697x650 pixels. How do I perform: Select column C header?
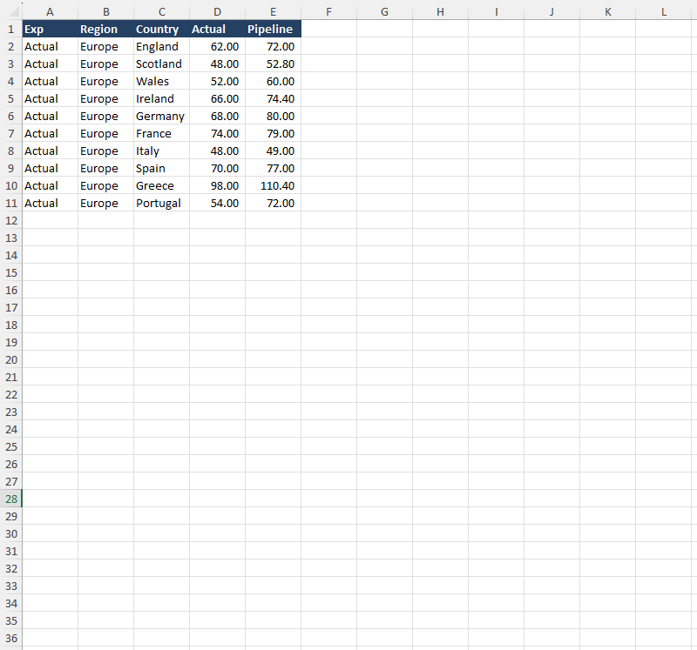click(x=162, y=12)
